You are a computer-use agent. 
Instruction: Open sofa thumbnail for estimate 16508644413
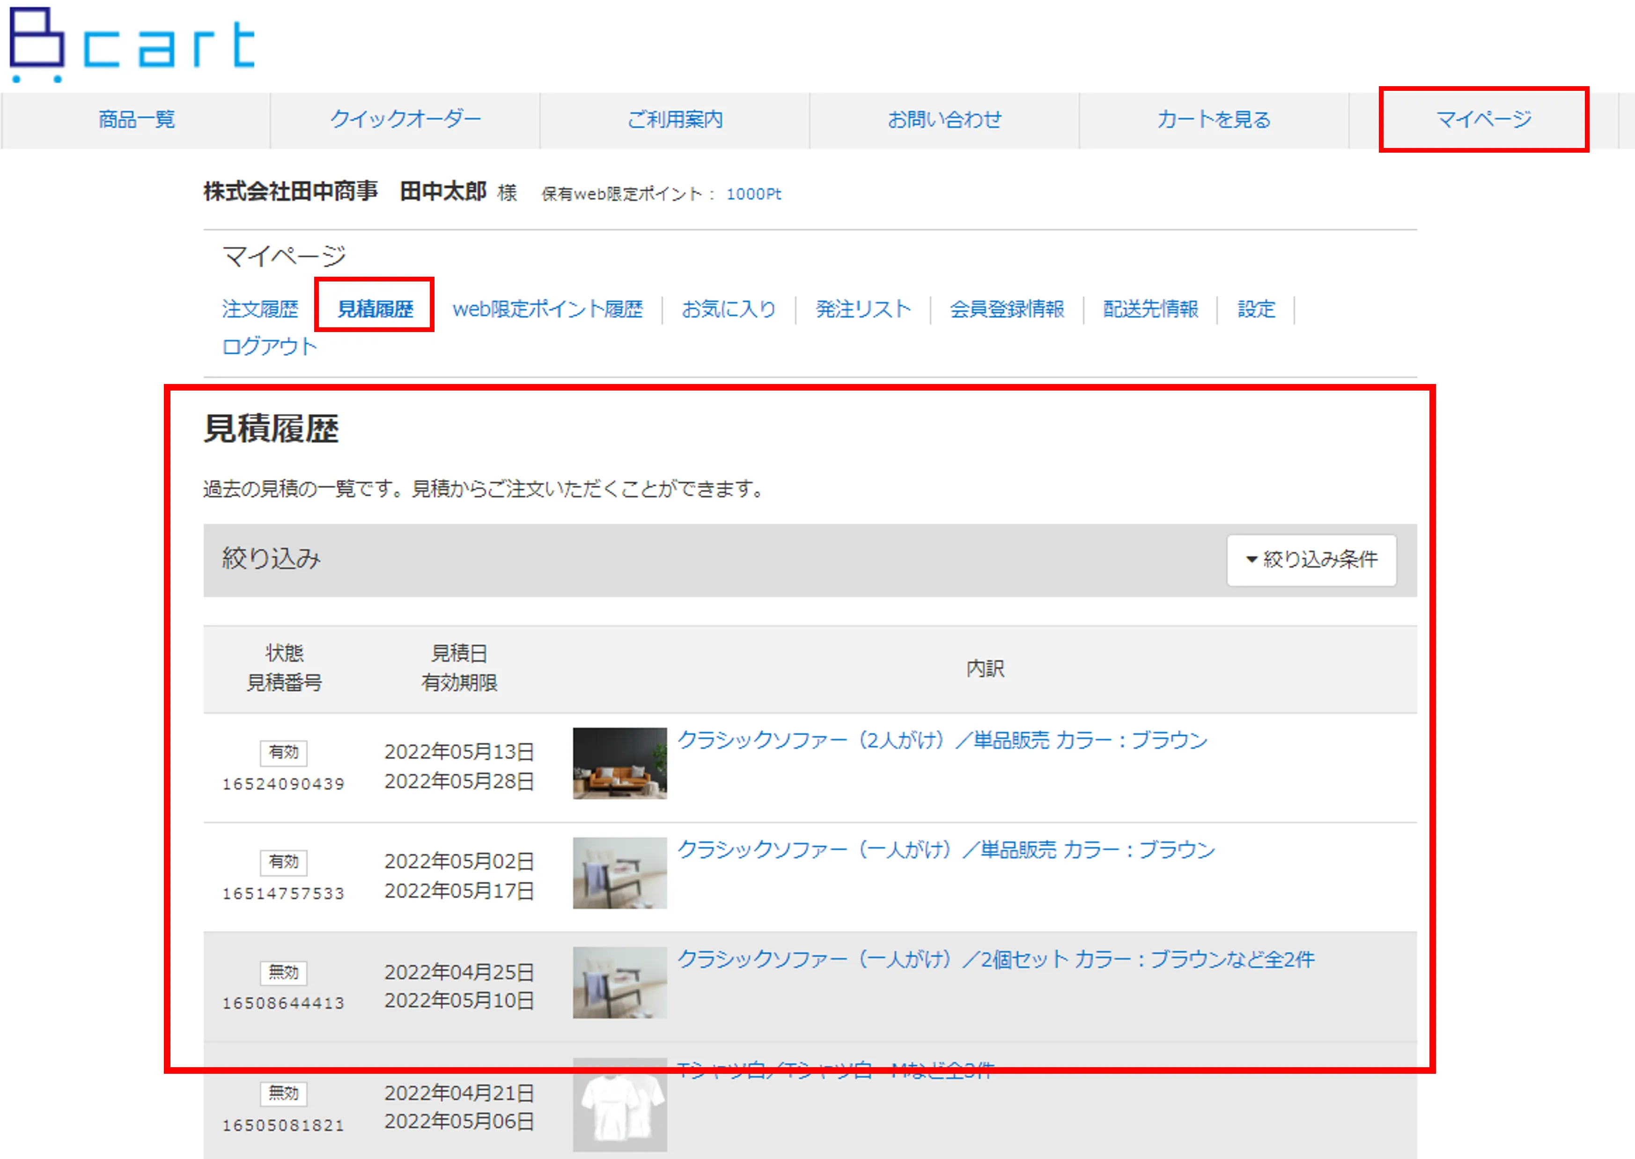(620, 983)
